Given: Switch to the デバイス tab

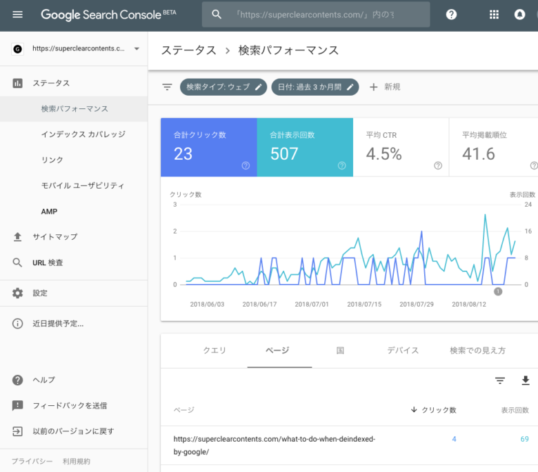Looking at the screenshot, I should pyautogui.click(x=403, y=350).
